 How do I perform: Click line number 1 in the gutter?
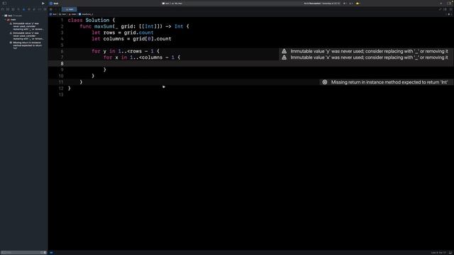62,21
